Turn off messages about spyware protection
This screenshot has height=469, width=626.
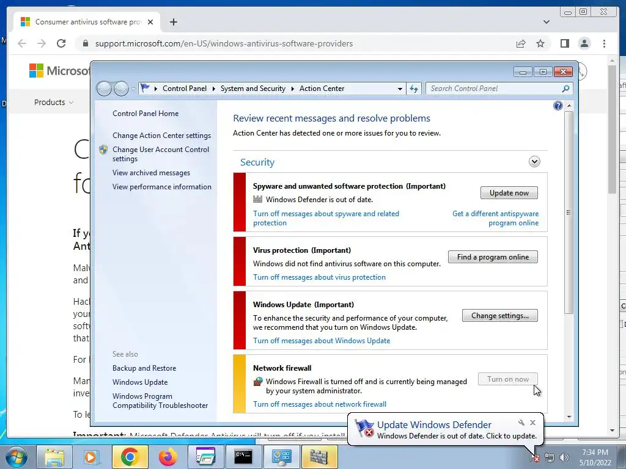(x=326, y=218)
